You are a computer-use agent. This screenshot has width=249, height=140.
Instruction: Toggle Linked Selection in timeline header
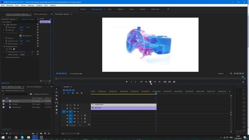(x=73, y=93)
